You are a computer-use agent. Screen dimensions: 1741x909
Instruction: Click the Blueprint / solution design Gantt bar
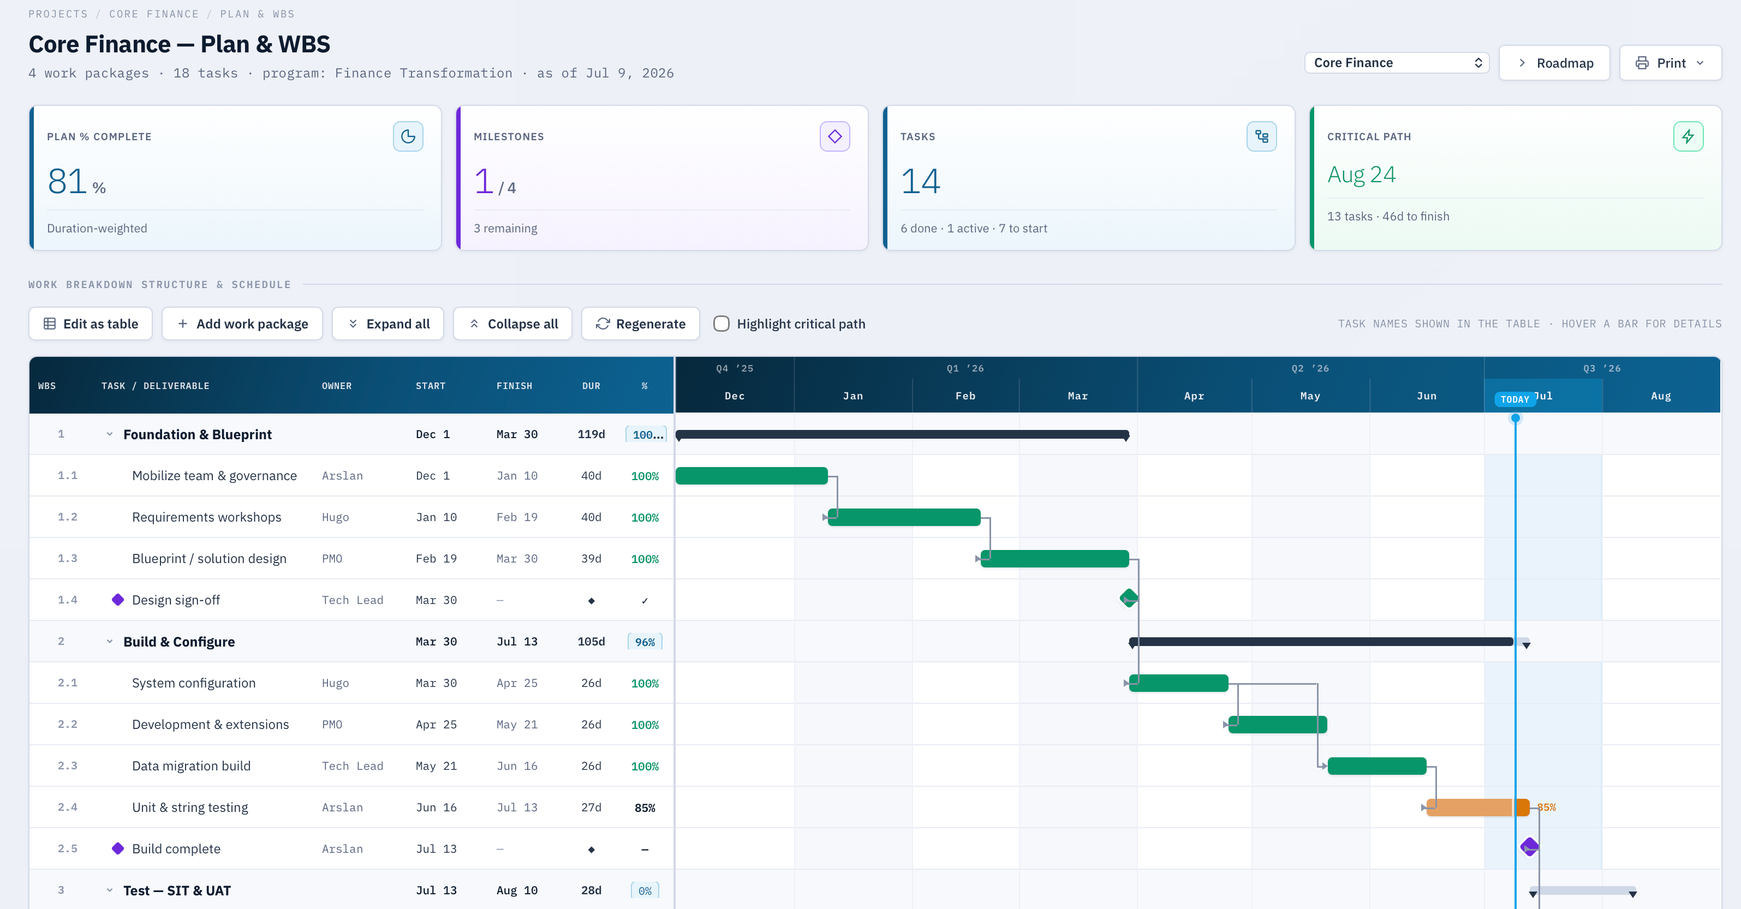point(1054,558)
